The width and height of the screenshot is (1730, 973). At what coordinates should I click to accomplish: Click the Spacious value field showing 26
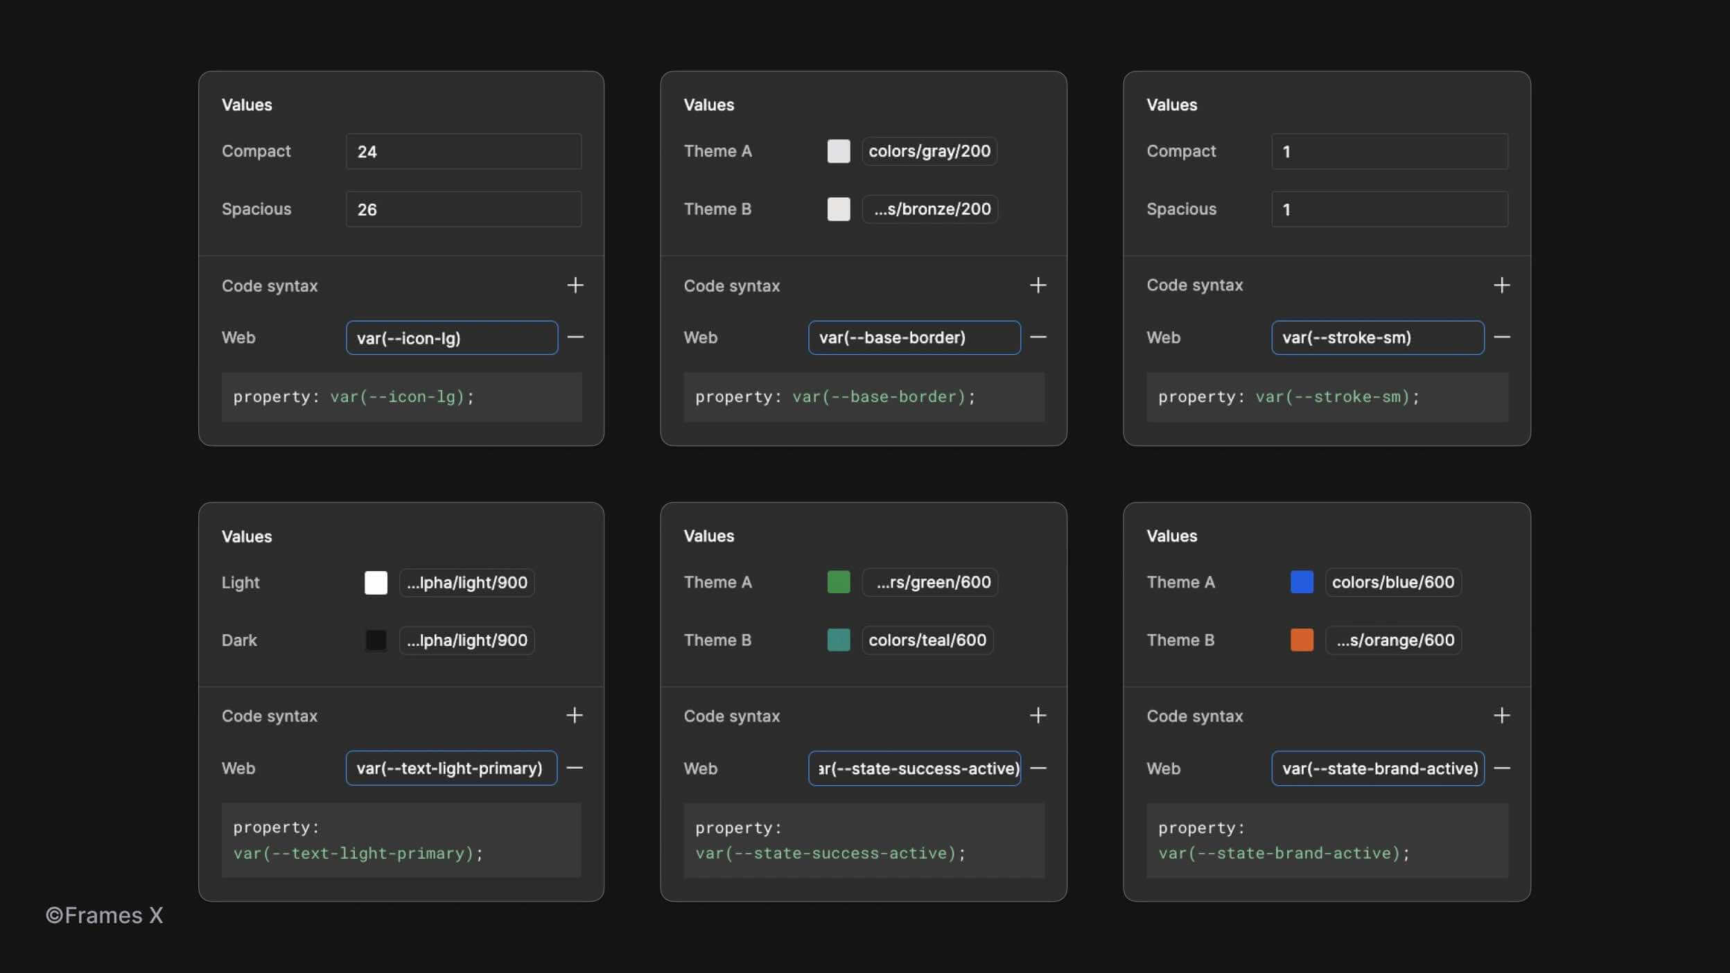464,209
